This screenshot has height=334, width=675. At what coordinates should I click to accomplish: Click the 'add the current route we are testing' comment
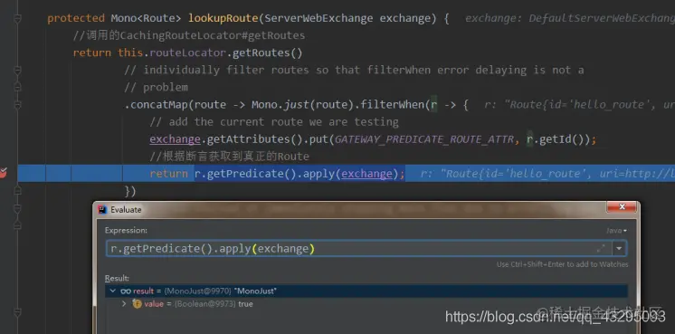coord(274,122)
